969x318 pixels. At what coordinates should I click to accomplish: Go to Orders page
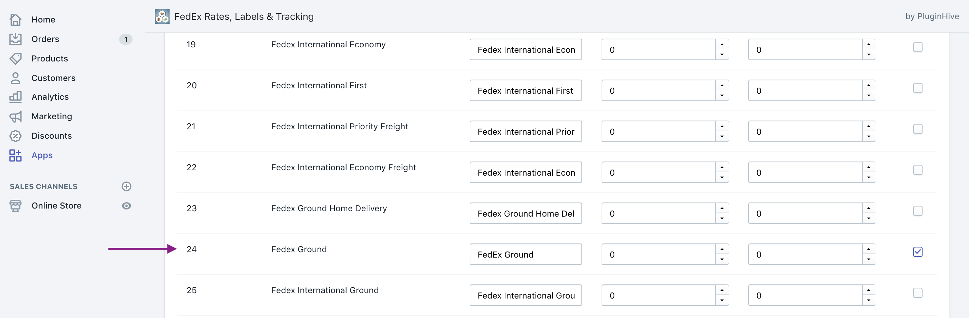pyautogui.click(x=45, y=39)
